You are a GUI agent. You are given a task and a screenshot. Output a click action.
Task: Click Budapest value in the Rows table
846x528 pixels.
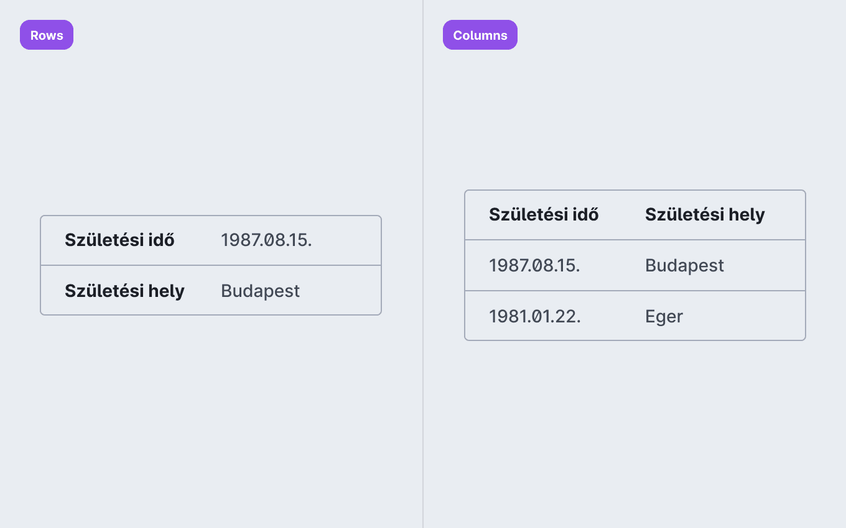point(260,291)
